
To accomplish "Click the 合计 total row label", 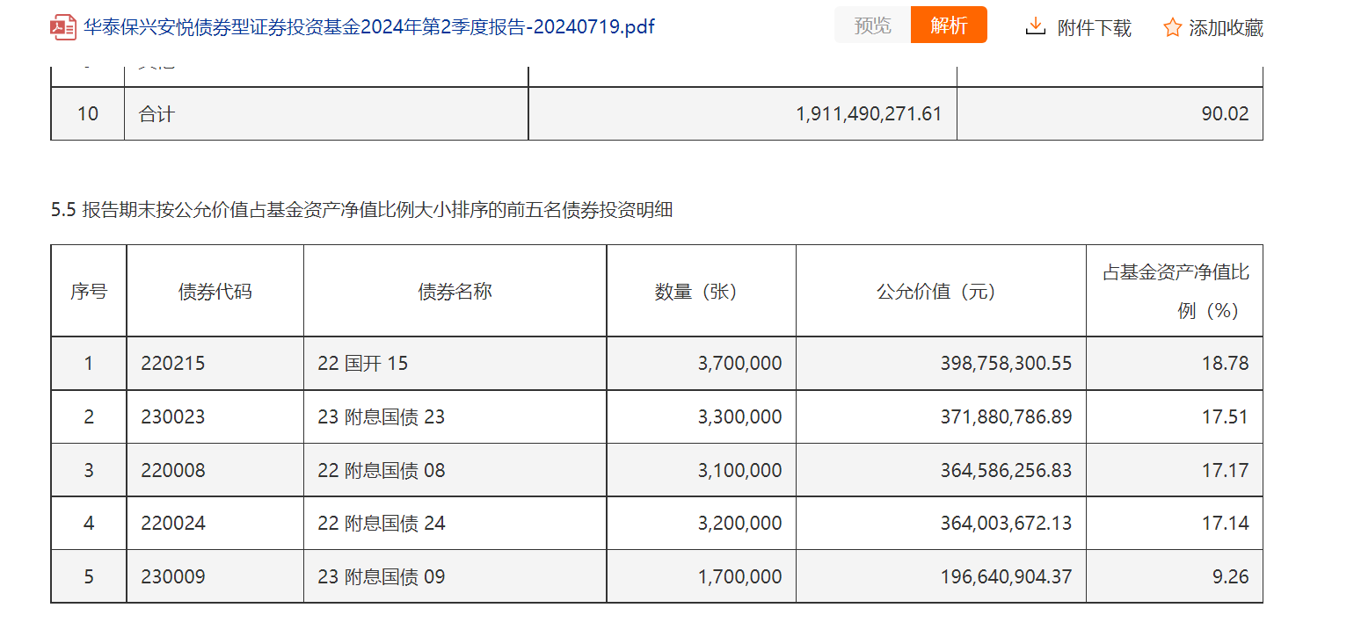I will pos(157,114).
